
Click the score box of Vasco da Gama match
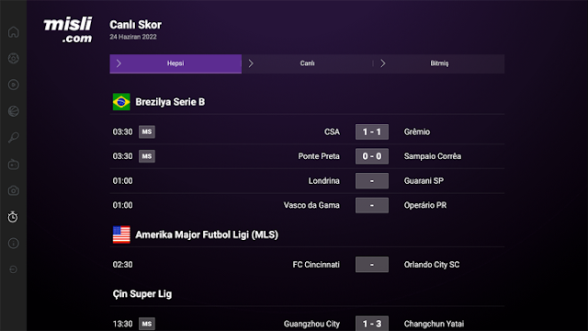coord(372,205)
